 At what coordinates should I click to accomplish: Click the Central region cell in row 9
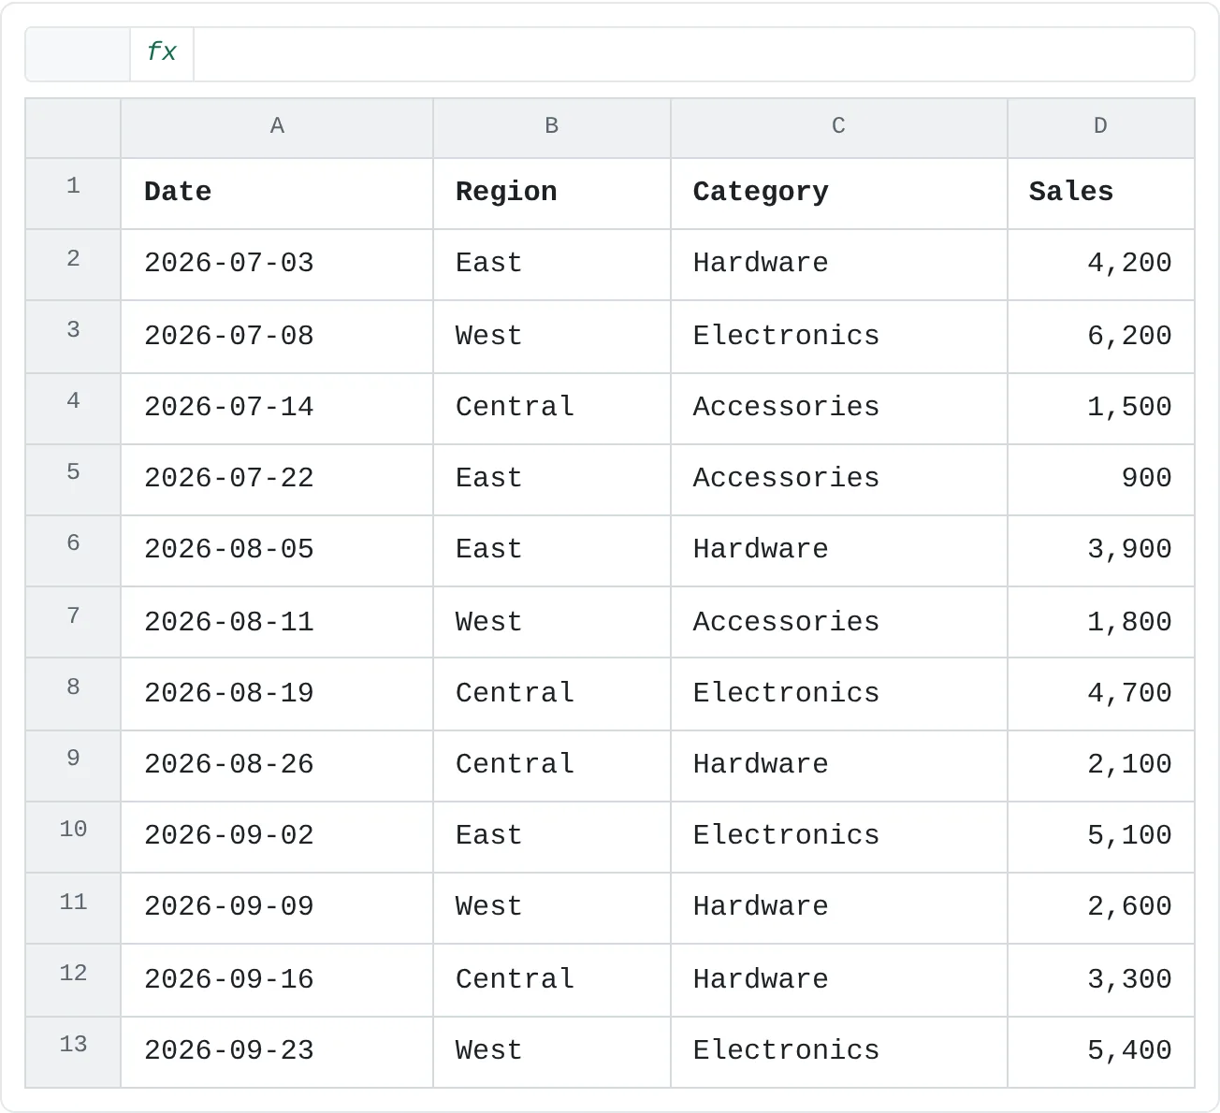(552, 766)
